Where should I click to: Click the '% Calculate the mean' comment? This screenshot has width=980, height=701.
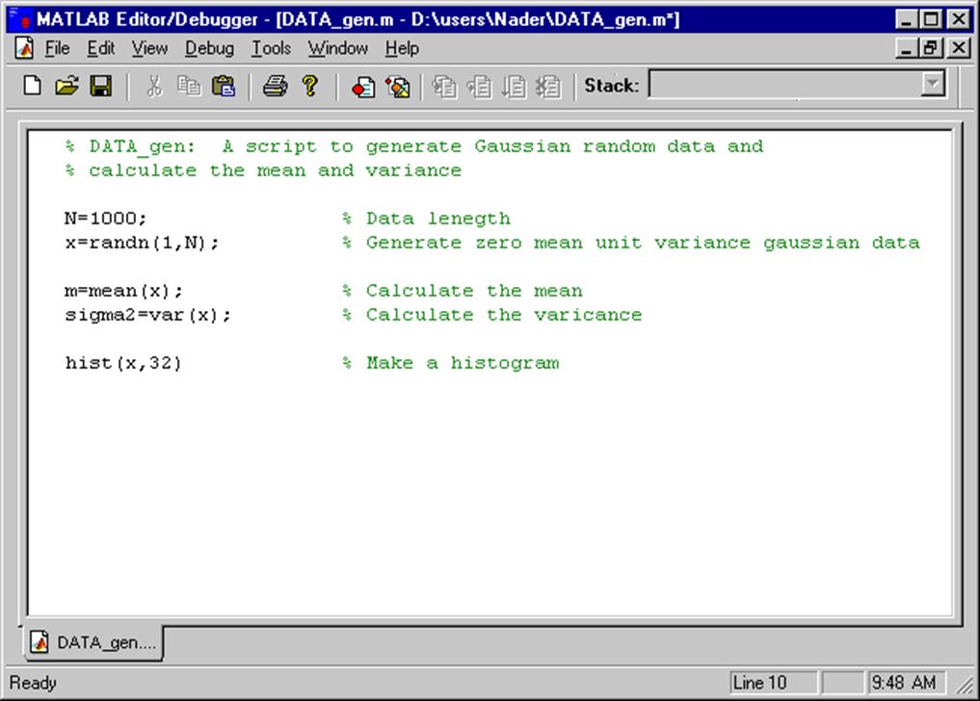click(x=462, y=291)
